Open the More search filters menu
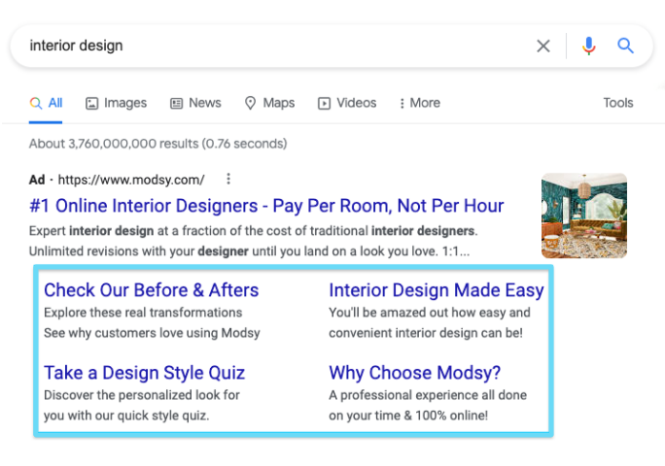The image size is (665, 466). point(420,103)
